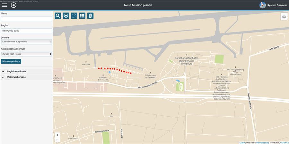
Task: Open the Leaflet link
Action: (x=242, y=142)
